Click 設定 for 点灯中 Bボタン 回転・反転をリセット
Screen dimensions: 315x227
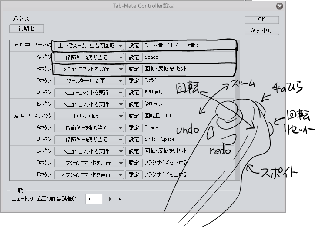coord(134,69)
